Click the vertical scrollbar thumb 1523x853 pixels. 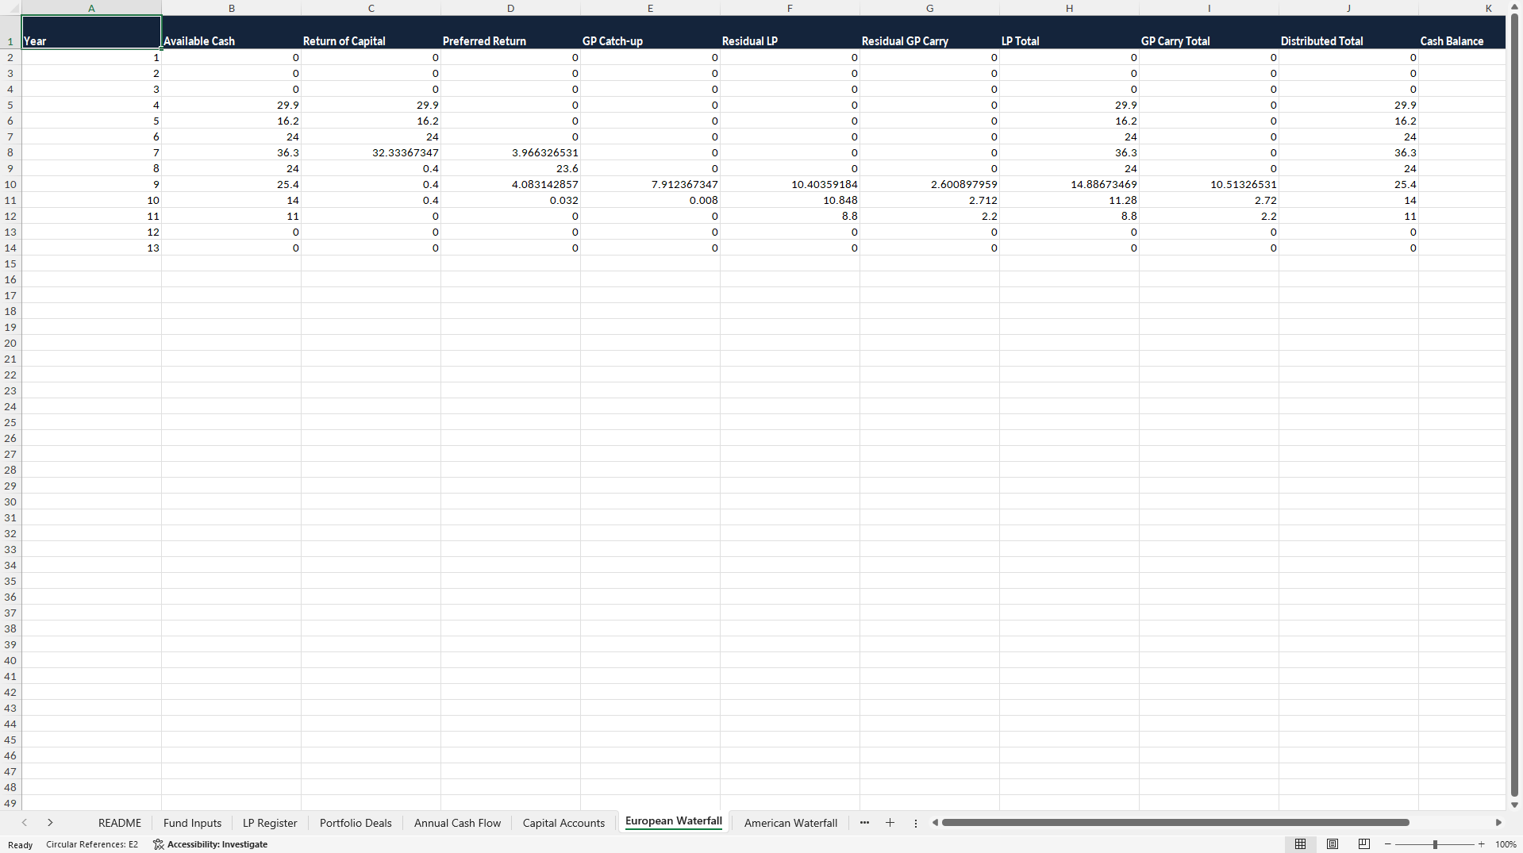tap(1514, 405)
